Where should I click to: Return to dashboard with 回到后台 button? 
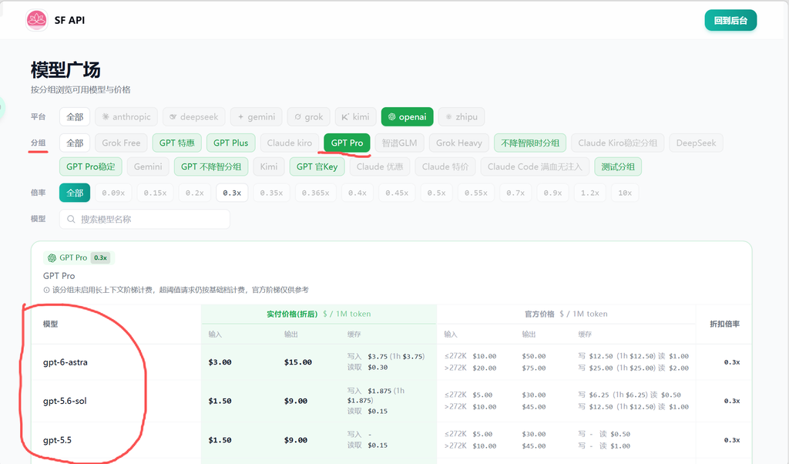[730, 21]
